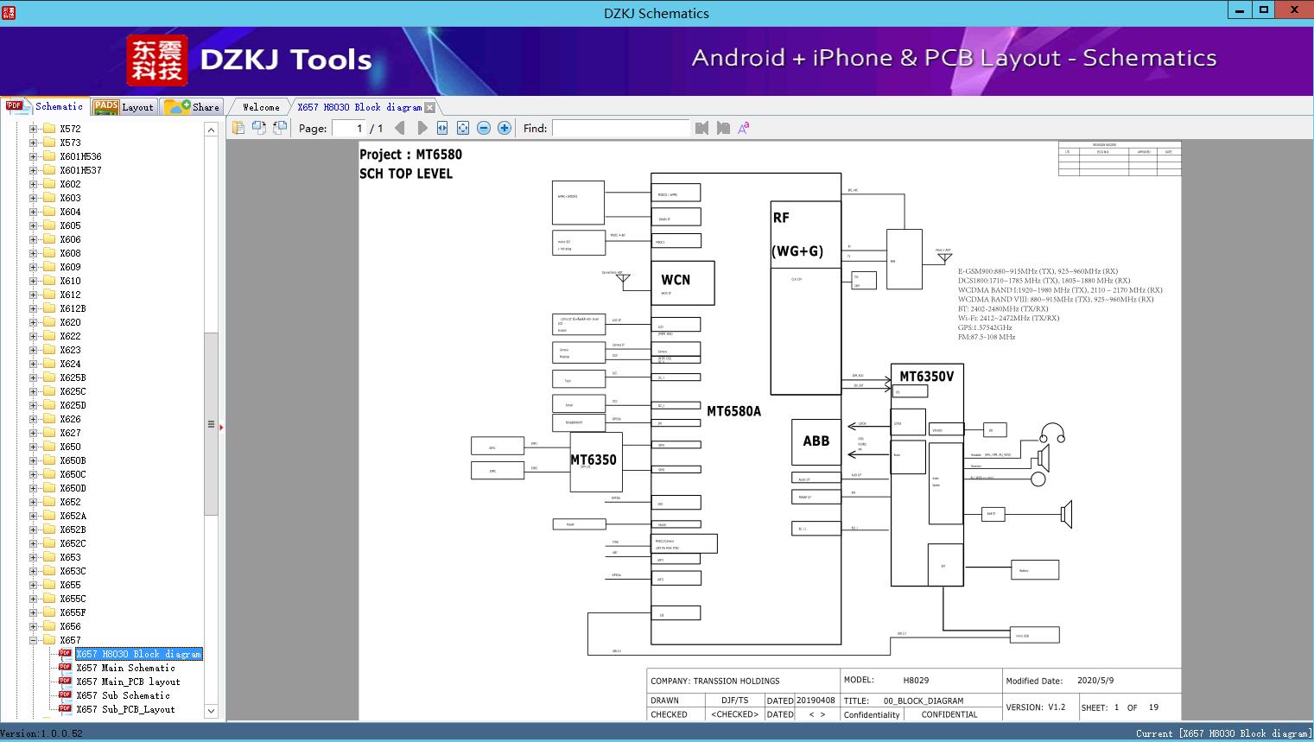Click the previous page navigation arrow
This screenshot has width=1314, height=742.
pos(400,127)
